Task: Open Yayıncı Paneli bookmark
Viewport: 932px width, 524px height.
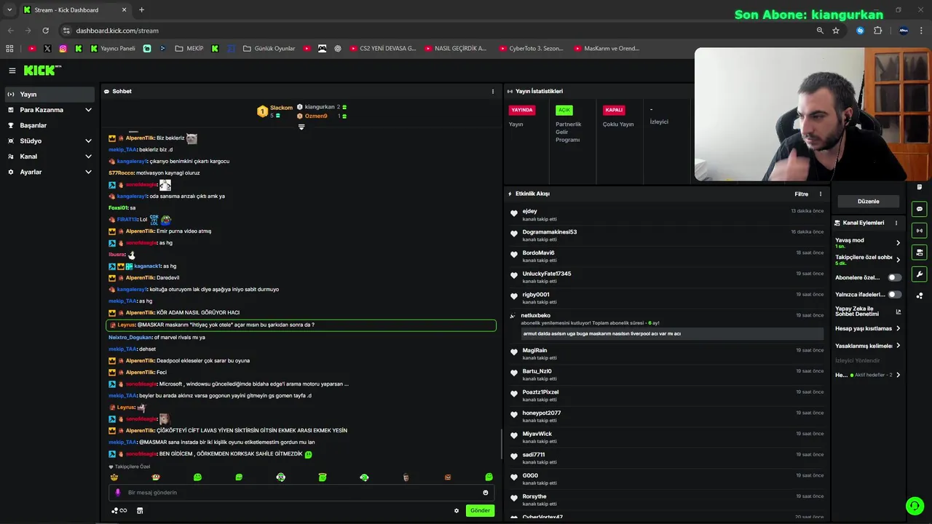Action: (x=113, y=49)
